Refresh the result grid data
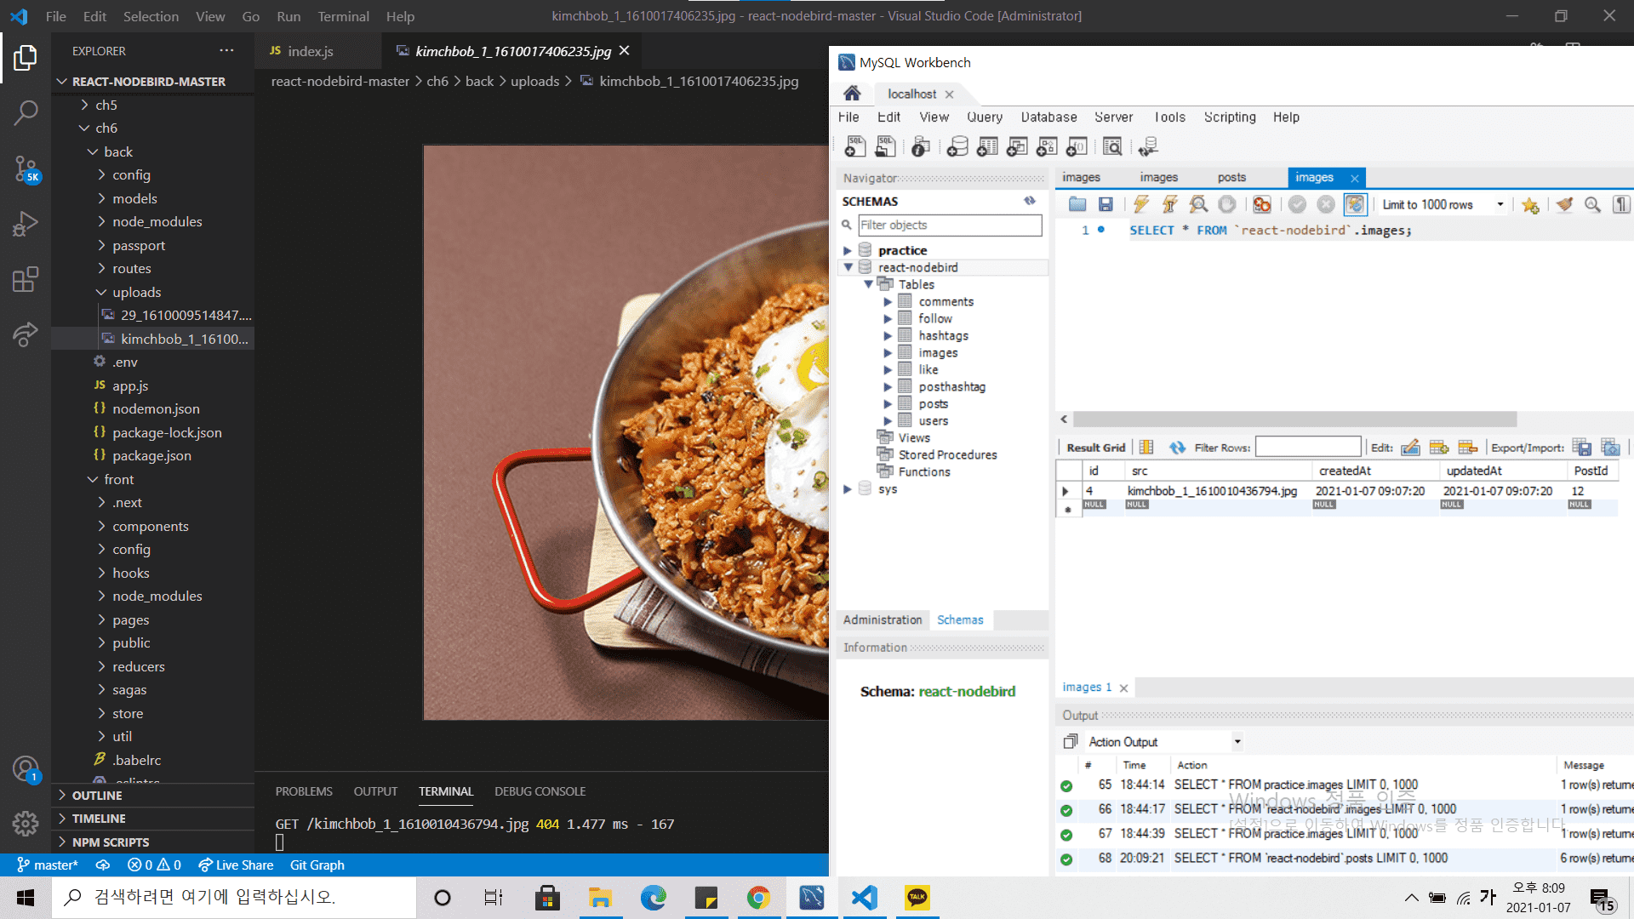1634x919 pixels. (1177, 448)
